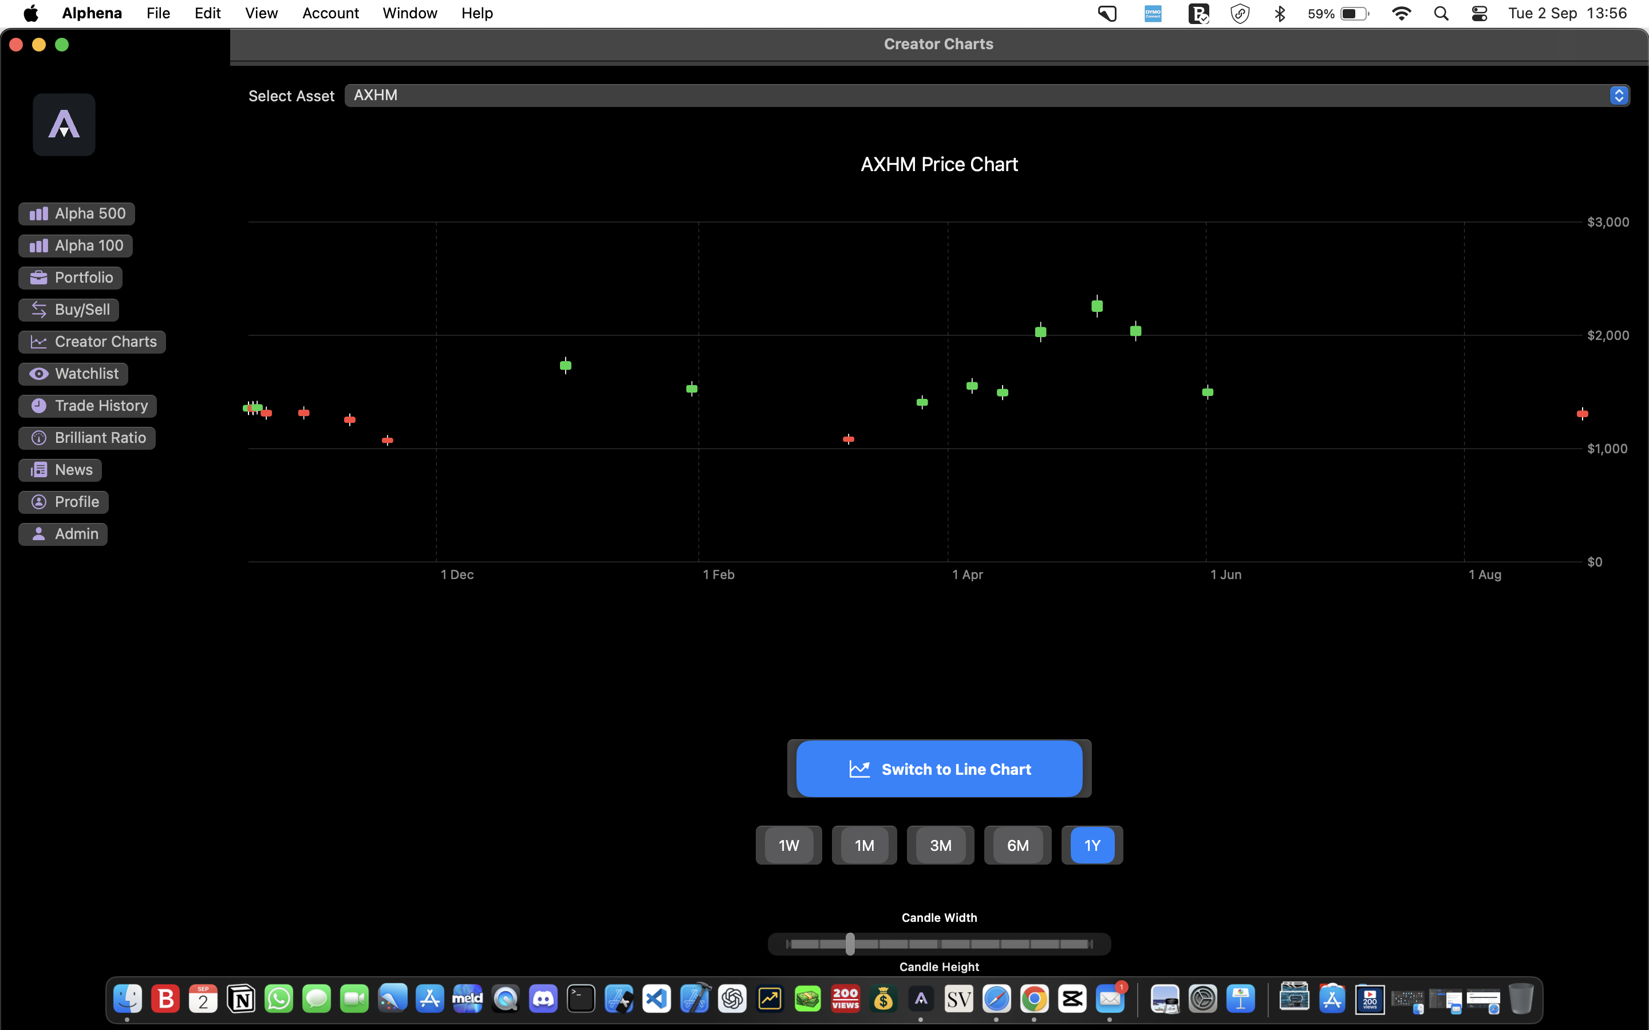This screenshot has width=1649, height=1030.
Task: Open Watchlist with the eye icon
Action: [x=73, y=373]
